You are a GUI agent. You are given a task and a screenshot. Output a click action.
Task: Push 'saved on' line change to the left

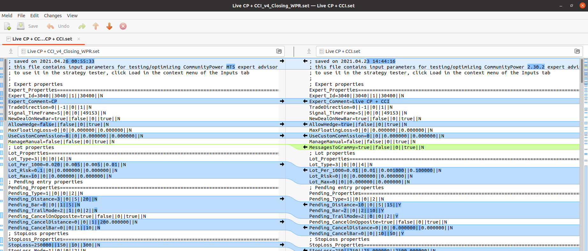coord(305,61)
